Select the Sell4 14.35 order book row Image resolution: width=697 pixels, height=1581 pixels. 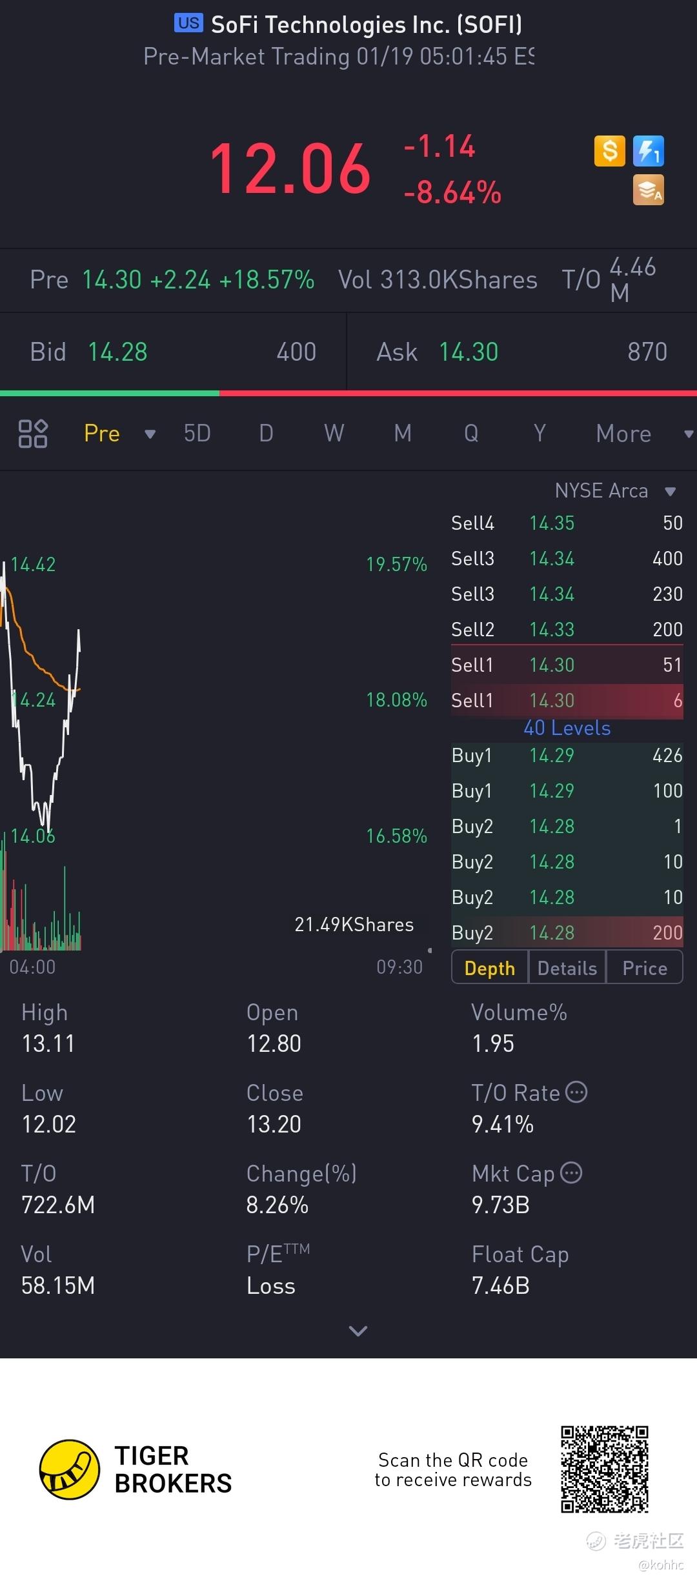[x=567, y=523]
